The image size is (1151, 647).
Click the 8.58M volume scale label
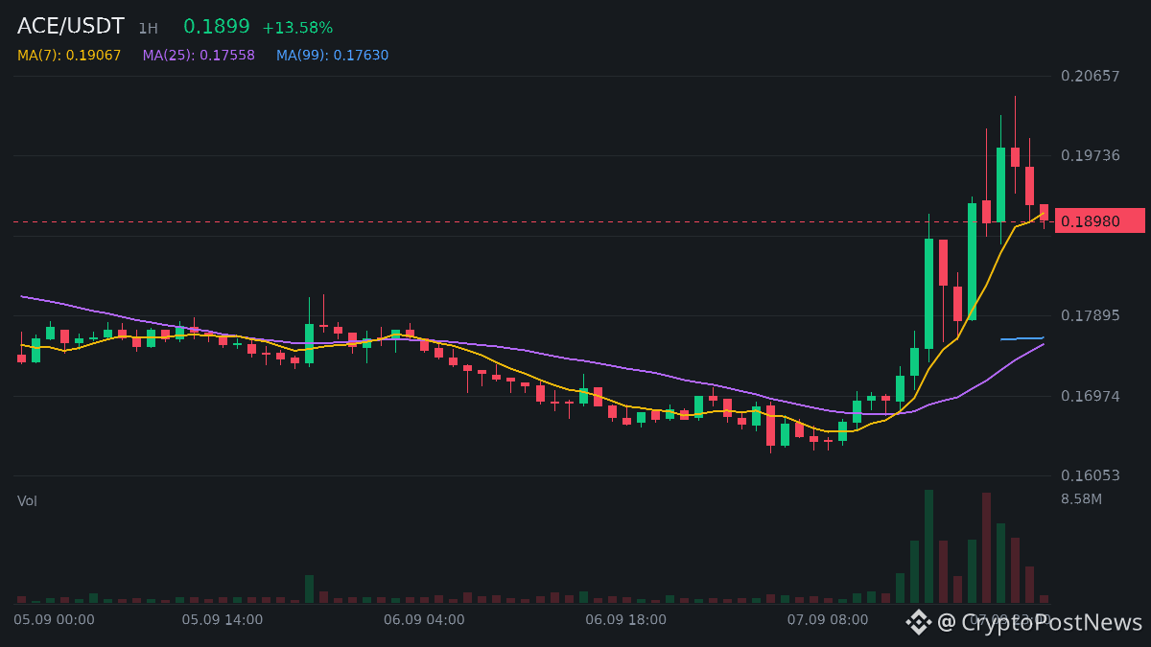1081,499
